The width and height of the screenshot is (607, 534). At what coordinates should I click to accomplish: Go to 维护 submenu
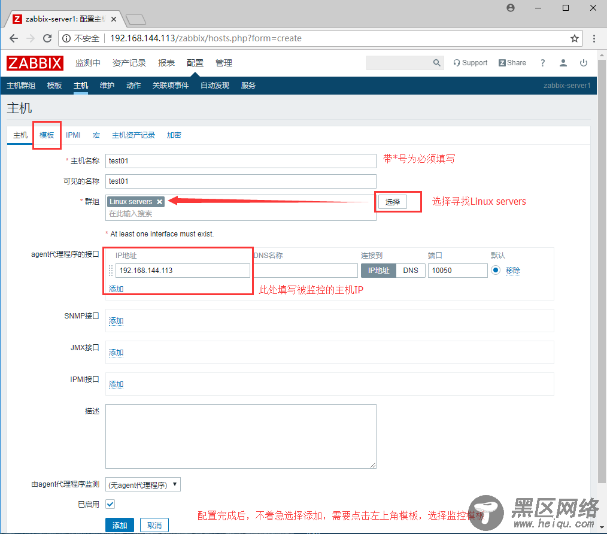(107, 86)
